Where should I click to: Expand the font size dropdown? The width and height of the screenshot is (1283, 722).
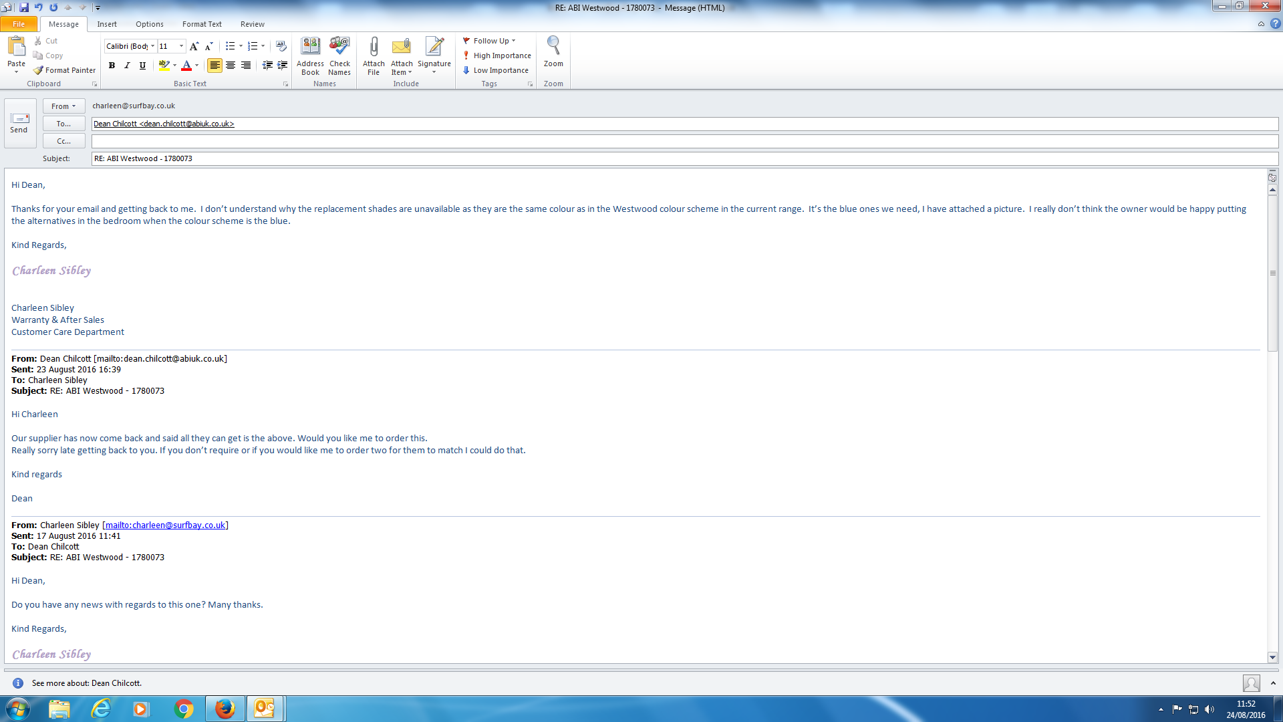(x=181, y=46)
